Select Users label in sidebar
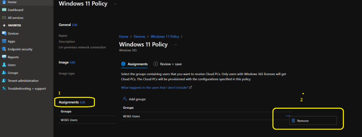The height and width of the screenshot is (137, 362). (x=12, y=65)
